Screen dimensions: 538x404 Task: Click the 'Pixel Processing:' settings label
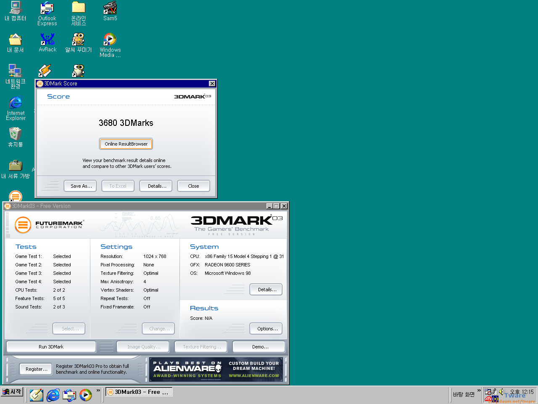[x=118, y=265]
